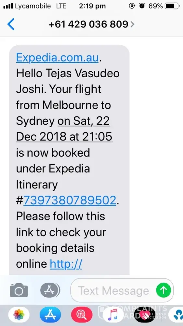The width and height of the screenshot is (183, 326).
Task: Tap itinerary number 7397380789502 link
Action: 70,200
